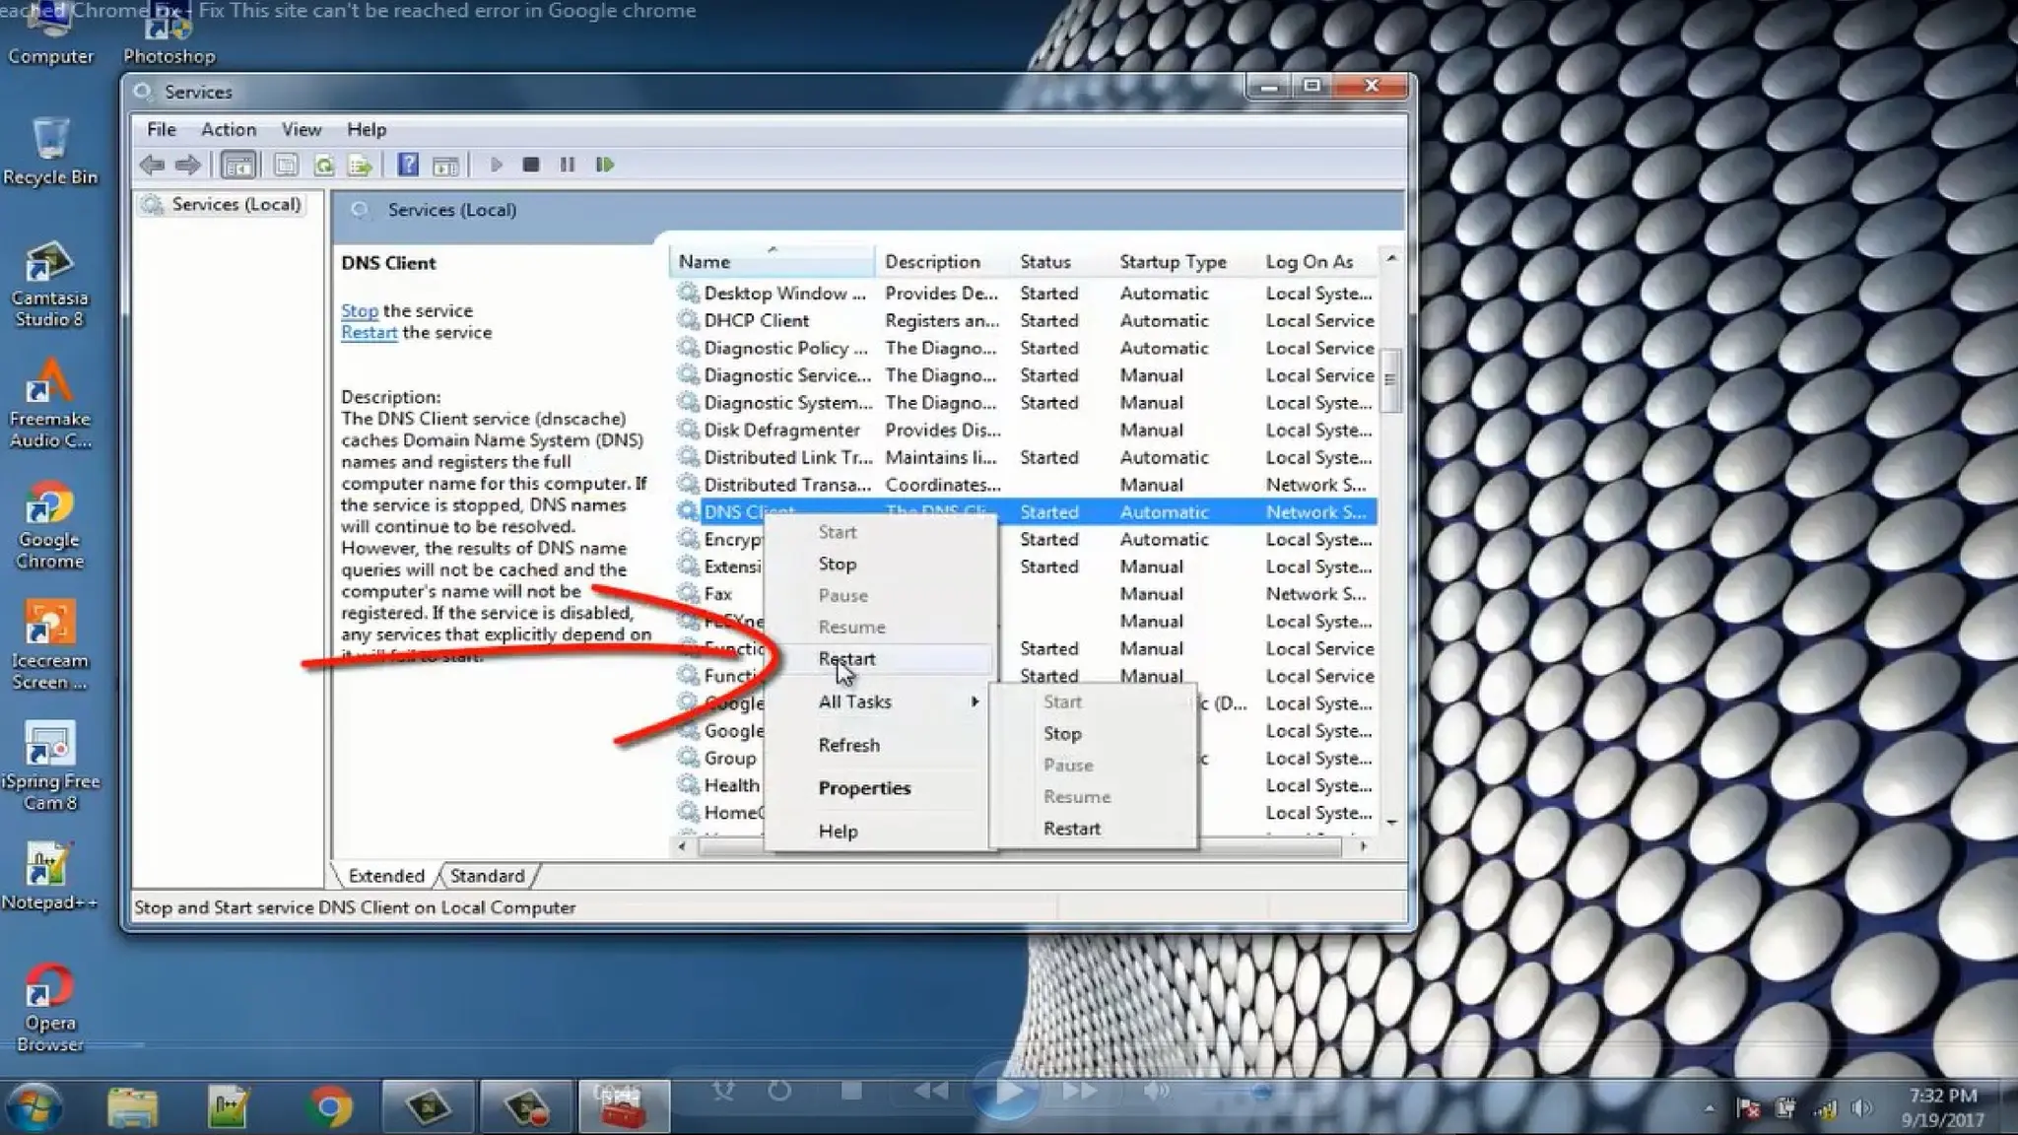The height and width of the screenshot is (1135, 2018).
Task: Open Google Chrome from the taskbar
Action: click(329, 1106)
